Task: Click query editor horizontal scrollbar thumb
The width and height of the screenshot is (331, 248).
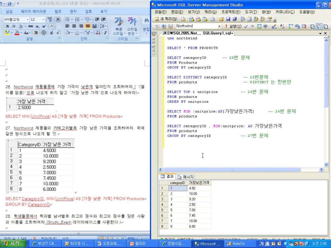Action: (x=232, y=170)
